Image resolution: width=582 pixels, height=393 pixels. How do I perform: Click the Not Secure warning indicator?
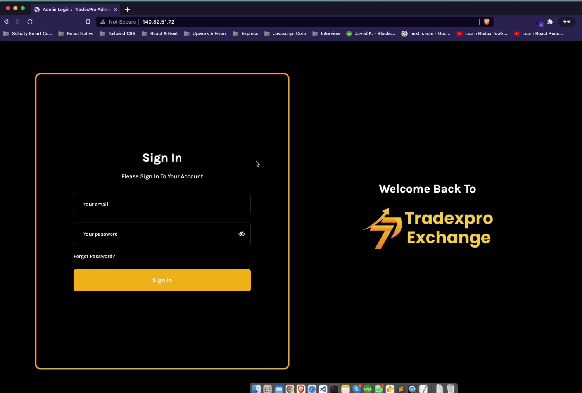click(x=118, y=22)
